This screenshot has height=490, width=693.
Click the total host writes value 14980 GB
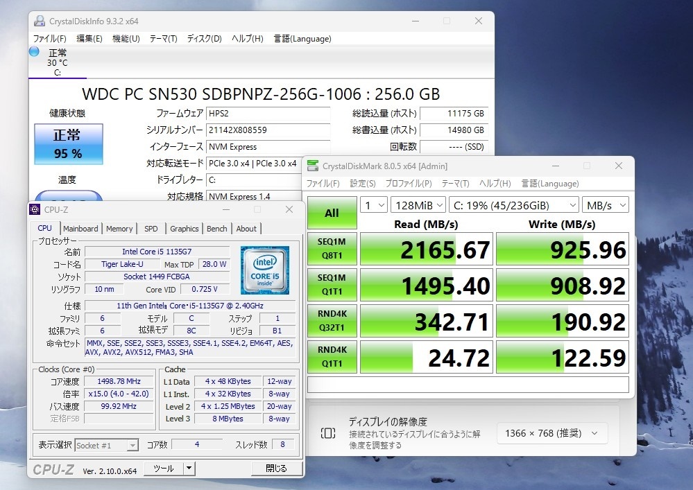click(454, 130)
